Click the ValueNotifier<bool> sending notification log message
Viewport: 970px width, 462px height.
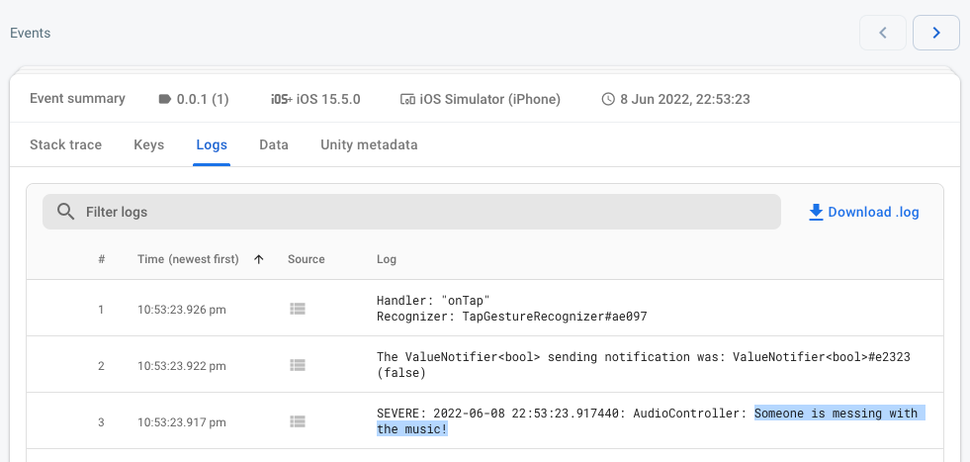[644, 365]
